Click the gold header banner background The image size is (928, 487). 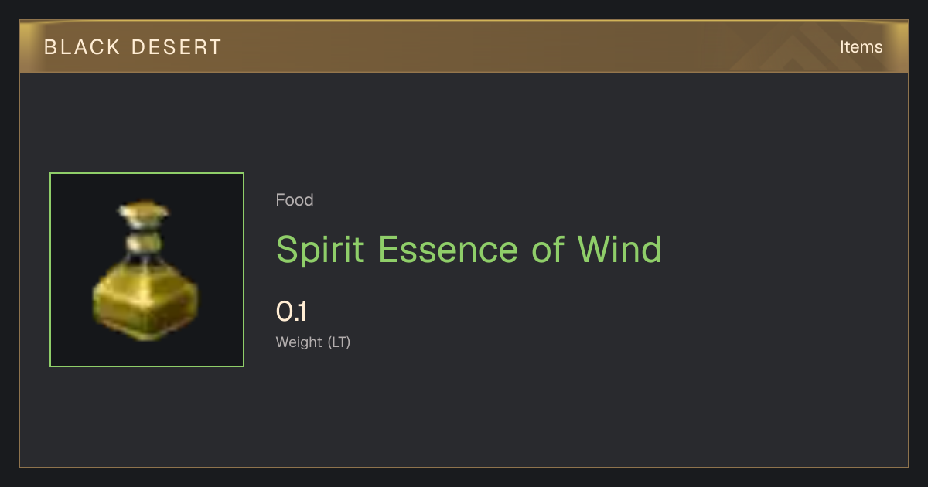[464, 46]
